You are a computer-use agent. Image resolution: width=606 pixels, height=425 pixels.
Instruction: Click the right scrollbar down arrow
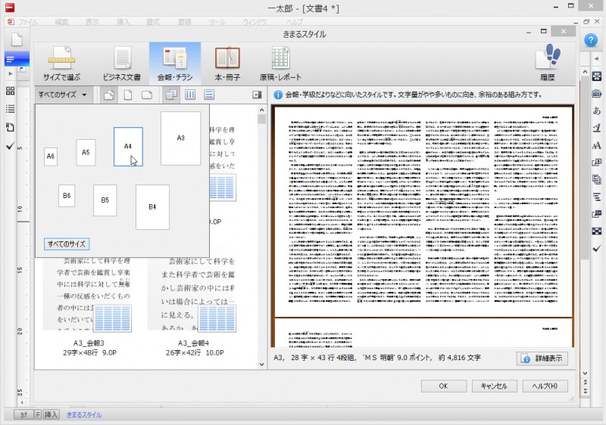[x=585, y=374]
